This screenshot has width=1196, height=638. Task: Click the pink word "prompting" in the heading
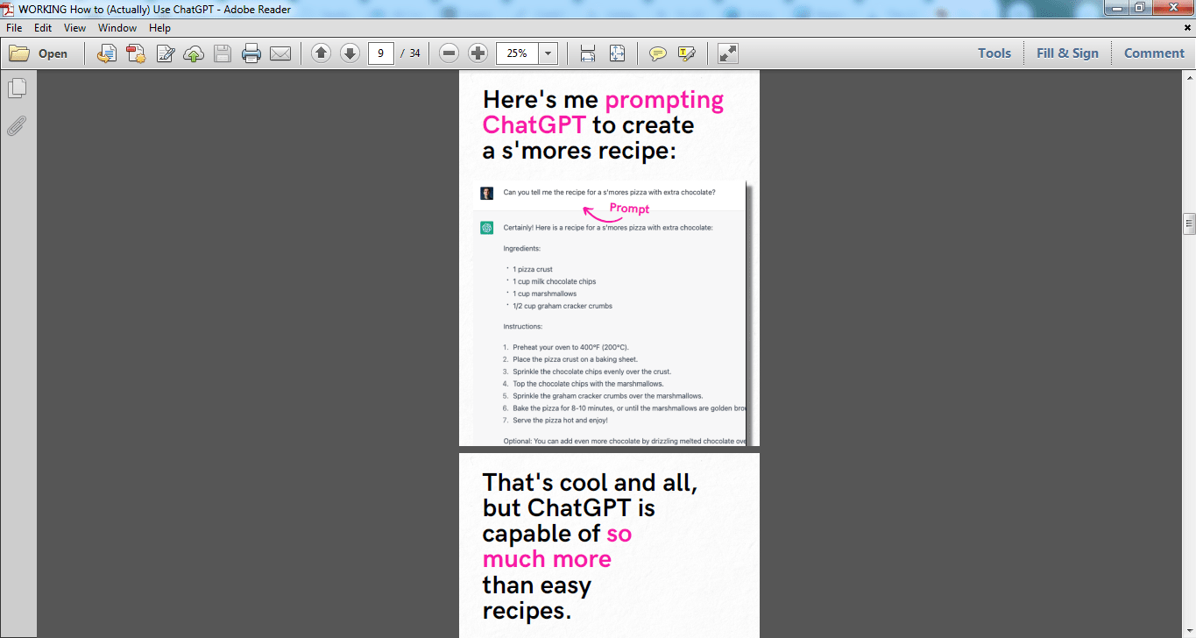pos(664,100)
